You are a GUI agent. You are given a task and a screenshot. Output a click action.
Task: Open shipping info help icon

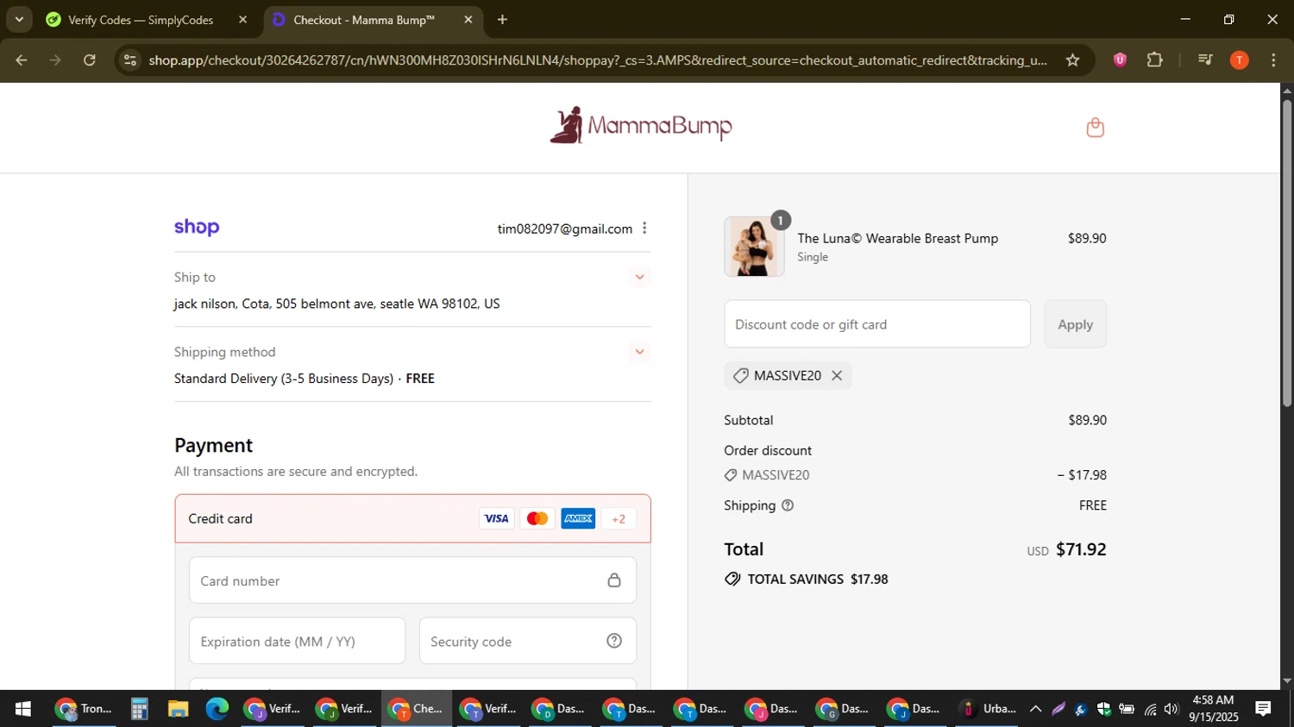pos(788,505)
